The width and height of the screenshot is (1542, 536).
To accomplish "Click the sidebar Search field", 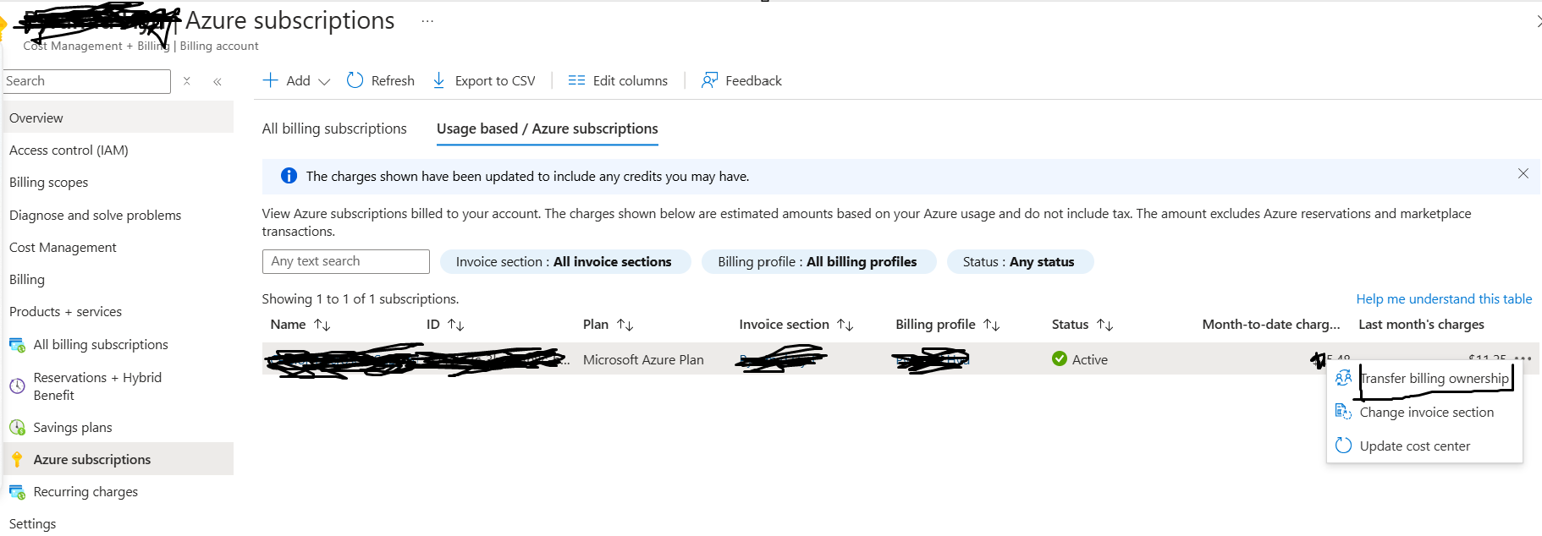I will coord(87,81).
